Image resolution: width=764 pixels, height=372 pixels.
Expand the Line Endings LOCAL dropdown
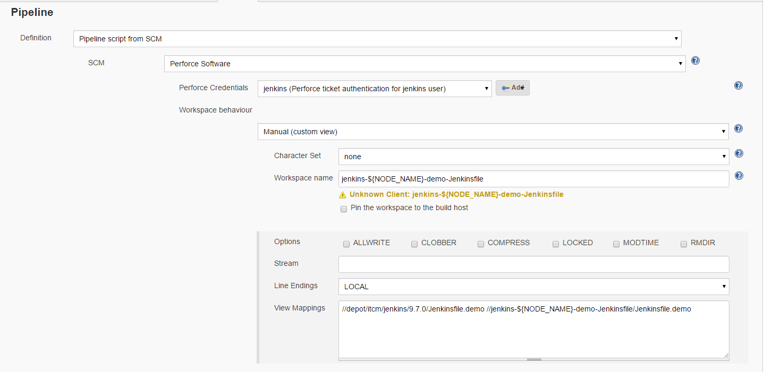coord(533,287)
